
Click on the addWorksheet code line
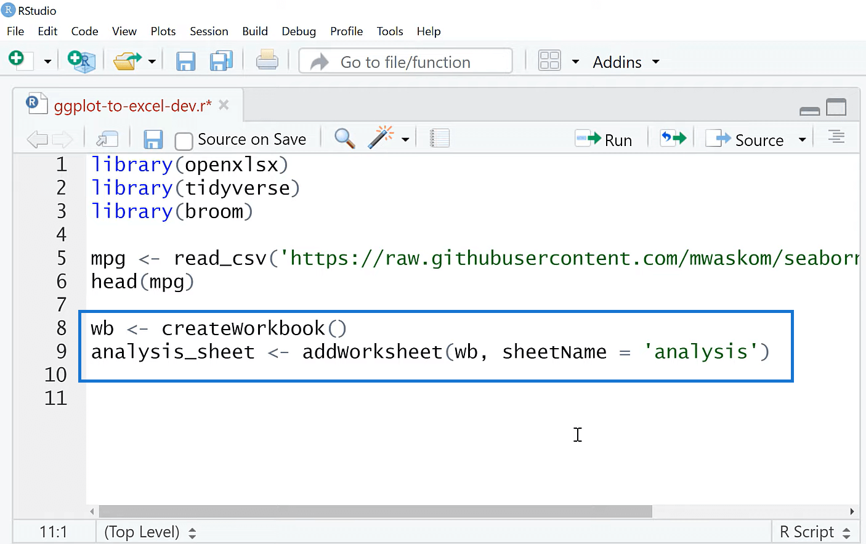coord(430,352)
